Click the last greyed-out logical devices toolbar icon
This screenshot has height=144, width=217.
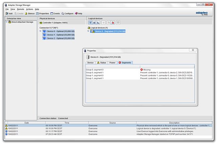point(118,23)
